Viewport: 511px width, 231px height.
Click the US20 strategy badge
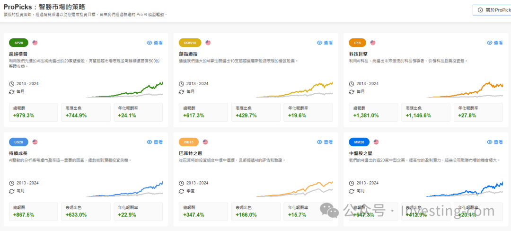click(x=18, y=142)
